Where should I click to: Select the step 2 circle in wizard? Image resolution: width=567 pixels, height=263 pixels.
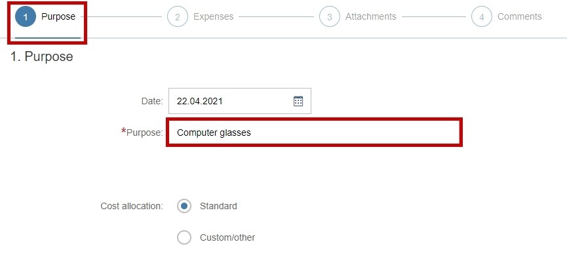(x=177, y=16)
